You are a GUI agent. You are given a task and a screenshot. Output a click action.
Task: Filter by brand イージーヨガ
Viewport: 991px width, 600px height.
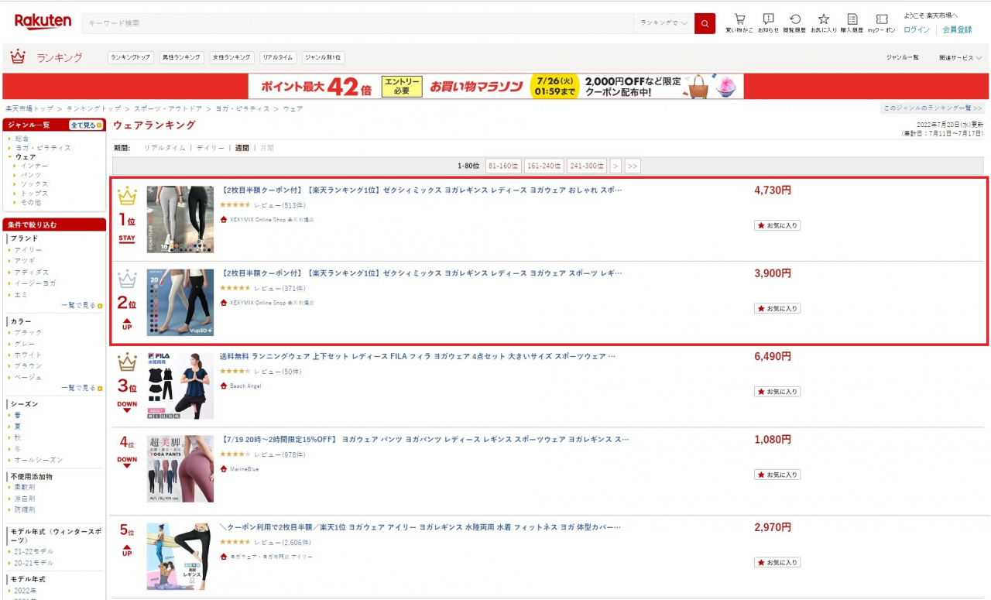35,283
